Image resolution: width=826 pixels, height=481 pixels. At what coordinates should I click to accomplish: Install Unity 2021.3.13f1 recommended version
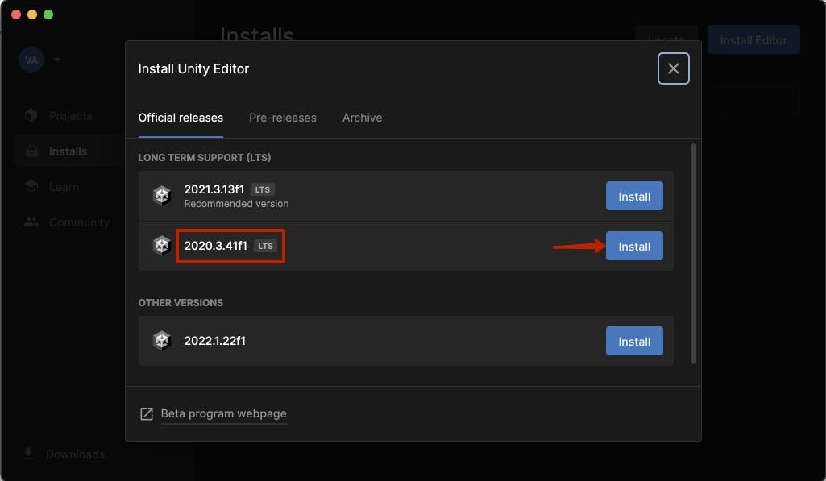pyautogui.click(x=634, y=196)
